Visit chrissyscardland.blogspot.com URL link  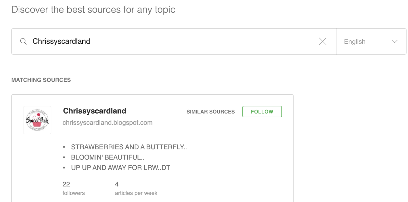(x=107, y=123)
